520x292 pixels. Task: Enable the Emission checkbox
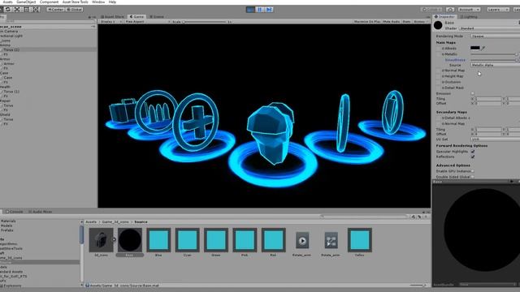coord(473,94)
